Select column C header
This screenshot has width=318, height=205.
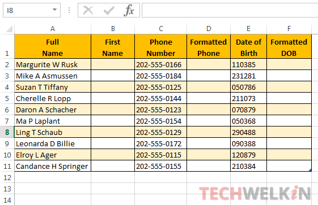point(160,29)
